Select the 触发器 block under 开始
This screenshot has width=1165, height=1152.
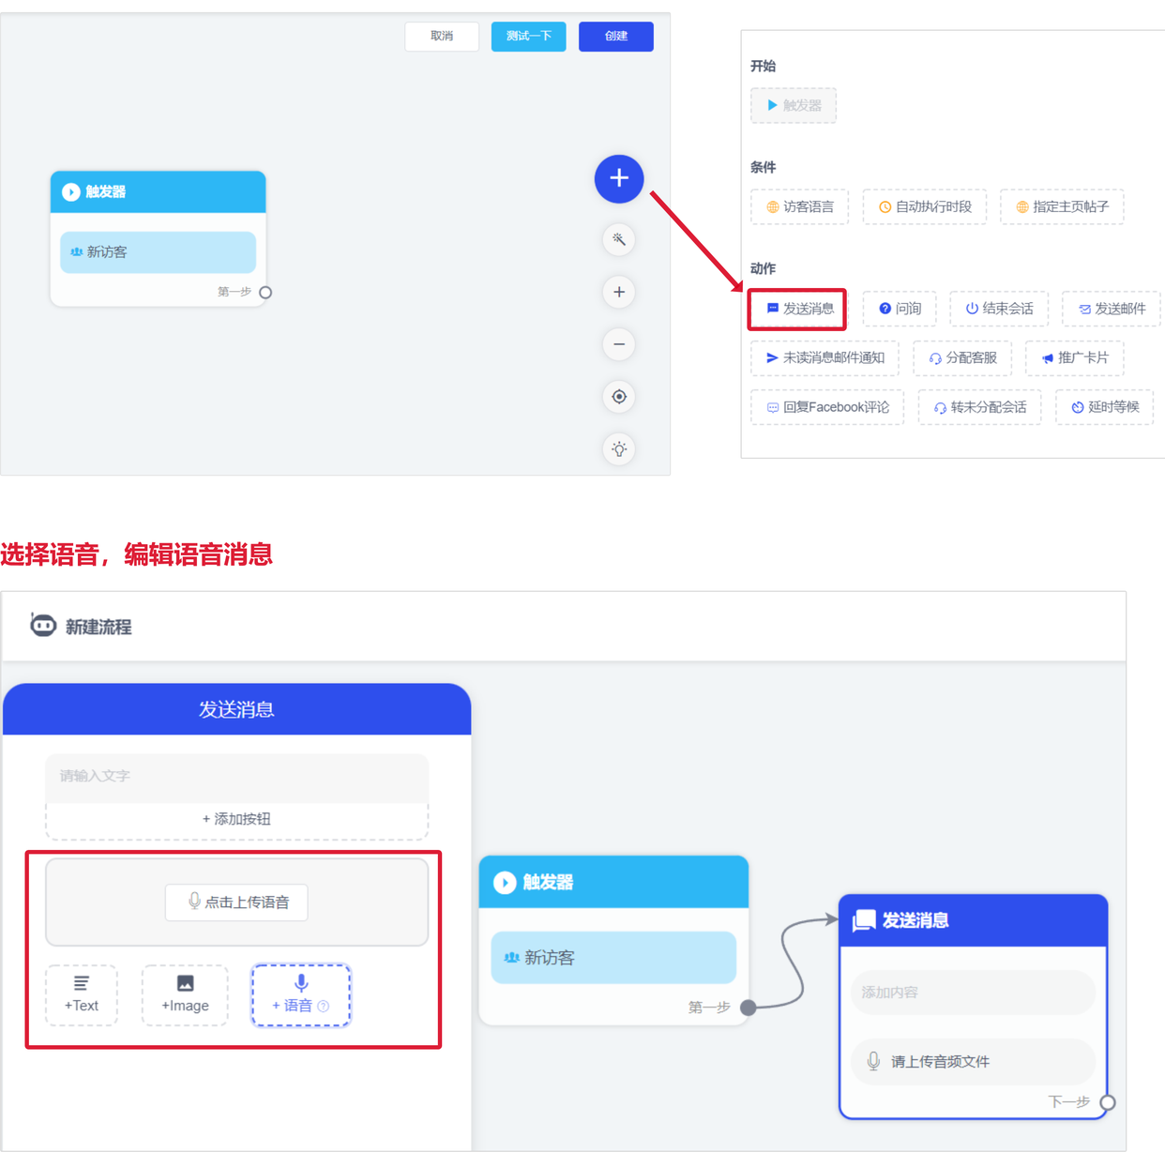pos(794,105)
